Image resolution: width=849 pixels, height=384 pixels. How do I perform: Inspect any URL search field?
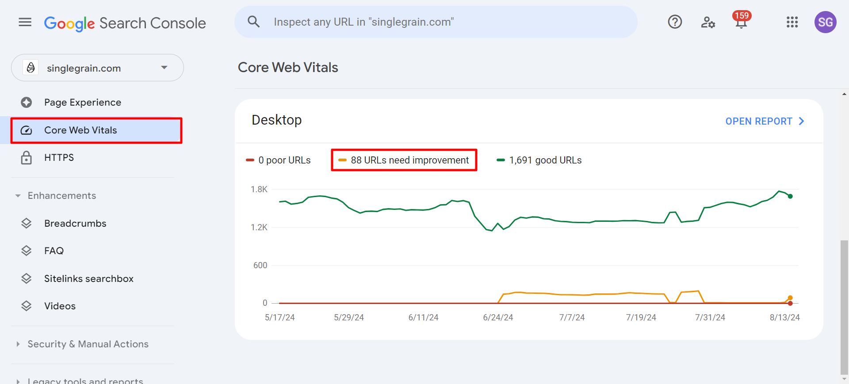[436, 22]
